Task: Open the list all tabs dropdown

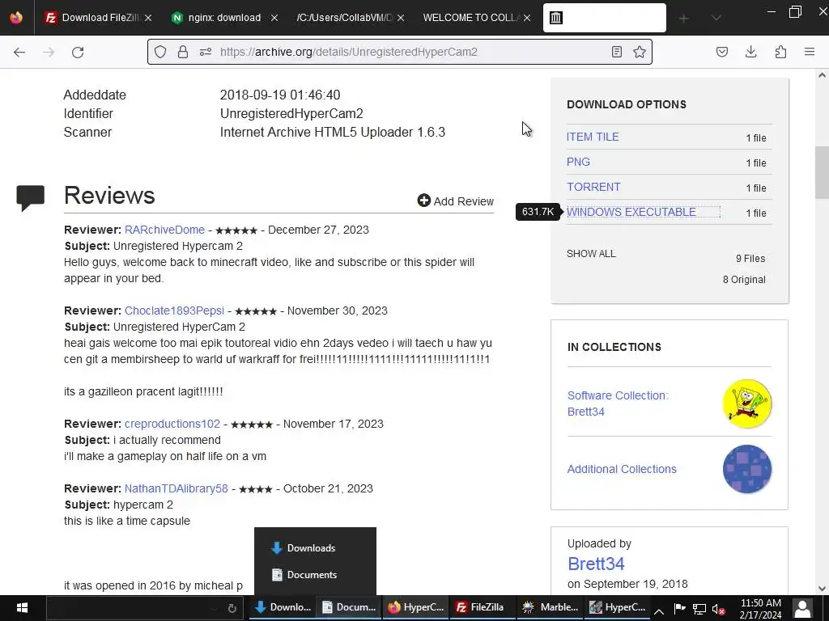Action: (716, 19)
